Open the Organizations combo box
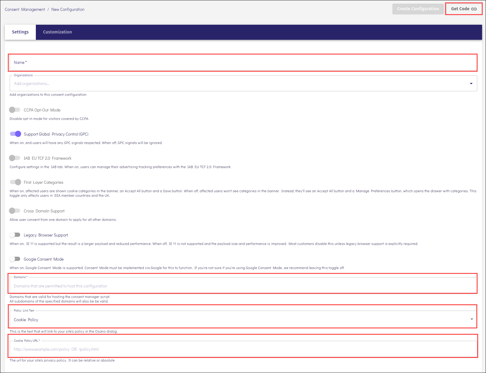 (243, 83)
